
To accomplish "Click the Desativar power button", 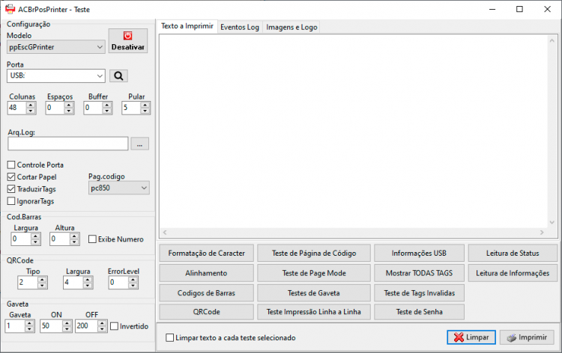I will (127, 41).
